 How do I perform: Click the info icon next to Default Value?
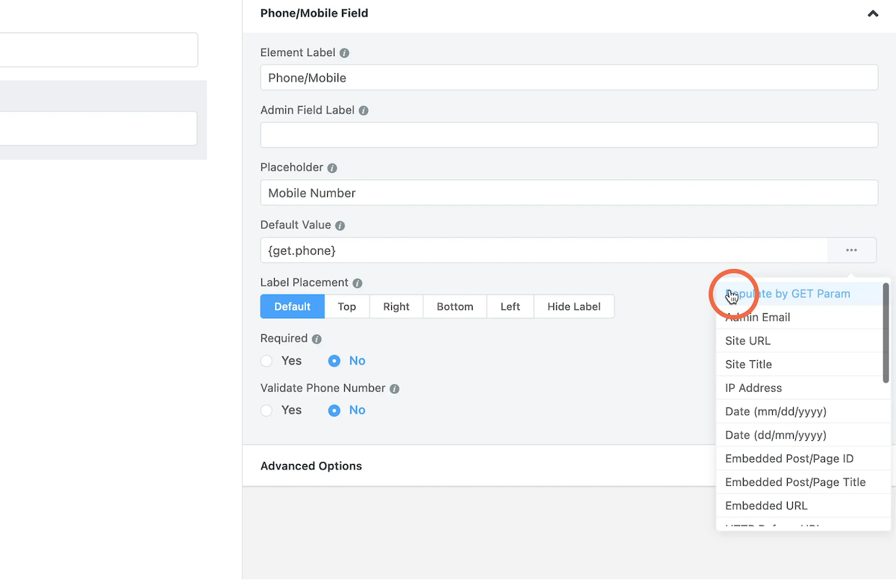click(340, 225)
